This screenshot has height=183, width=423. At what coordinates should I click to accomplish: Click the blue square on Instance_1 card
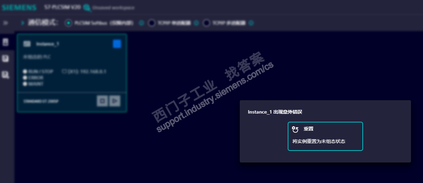[117, 44]
